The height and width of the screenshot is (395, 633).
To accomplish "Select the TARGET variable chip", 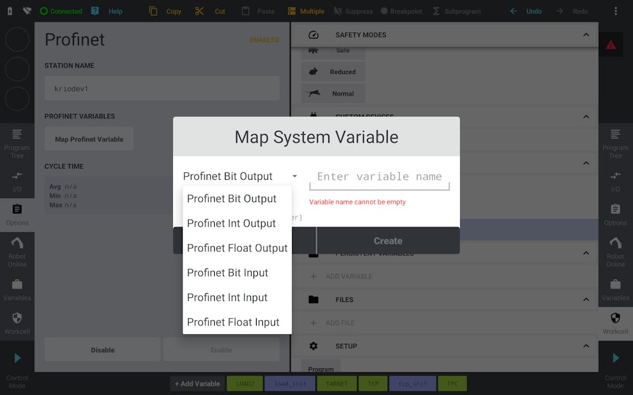I will tap(336, 384).
